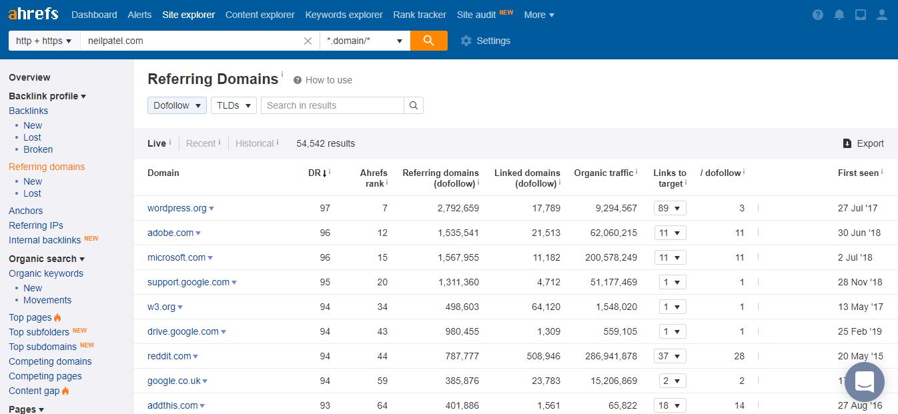Click info icon on / dofollow column
The width and height of the screenshot is (898, 414).
[x=744, y=171]
